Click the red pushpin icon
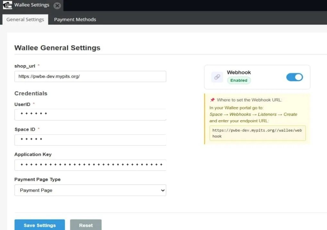The width and height of the screenshot is (327, 230). (x=212, y=100)
